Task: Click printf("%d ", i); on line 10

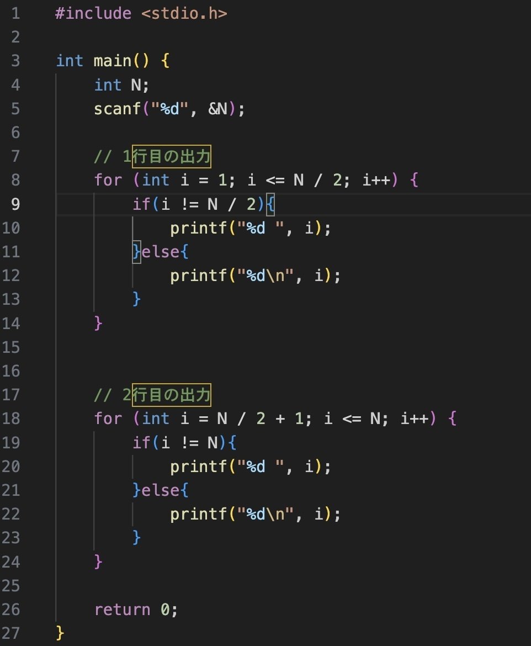Action: 251,228
